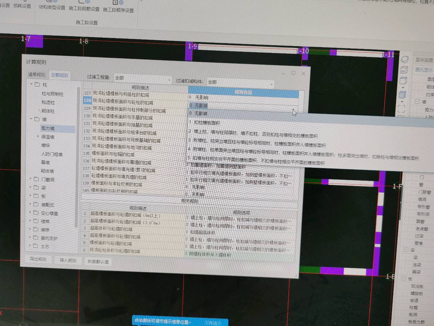434x326 pixels.
Task: Select rule row 132 与桩承台的扣减
Action: (134, 132)
